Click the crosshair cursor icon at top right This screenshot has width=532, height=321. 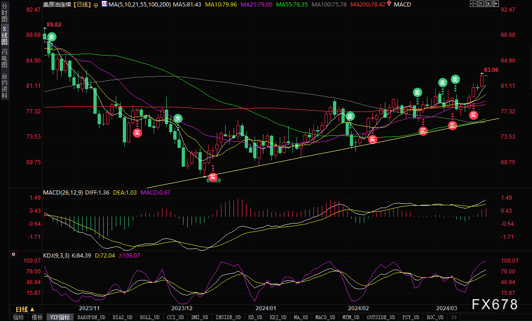pyautogui.click(x=473, y=4)
